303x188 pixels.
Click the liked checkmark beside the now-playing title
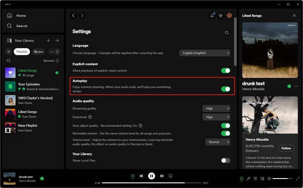42,179
